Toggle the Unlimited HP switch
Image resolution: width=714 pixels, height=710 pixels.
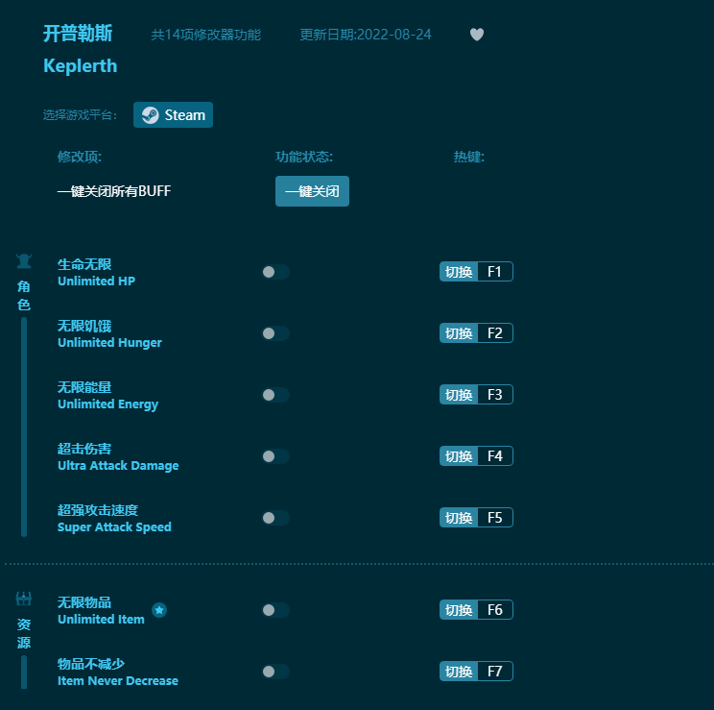(x=275, y=272)
